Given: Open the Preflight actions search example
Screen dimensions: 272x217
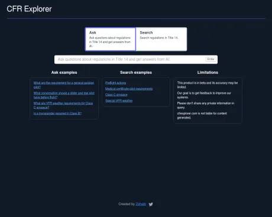Looking at the screenshot, I should [x=115, y=83].
